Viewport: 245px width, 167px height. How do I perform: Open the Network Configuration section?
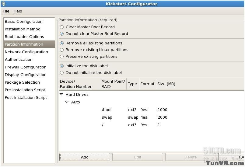pyautogui.click(x=26, y=52)
